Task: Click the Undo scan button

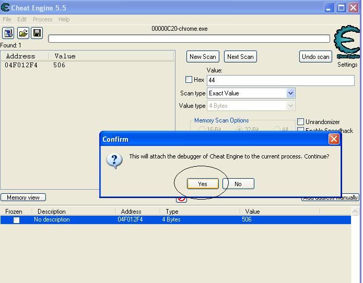Action: (315, 57)
